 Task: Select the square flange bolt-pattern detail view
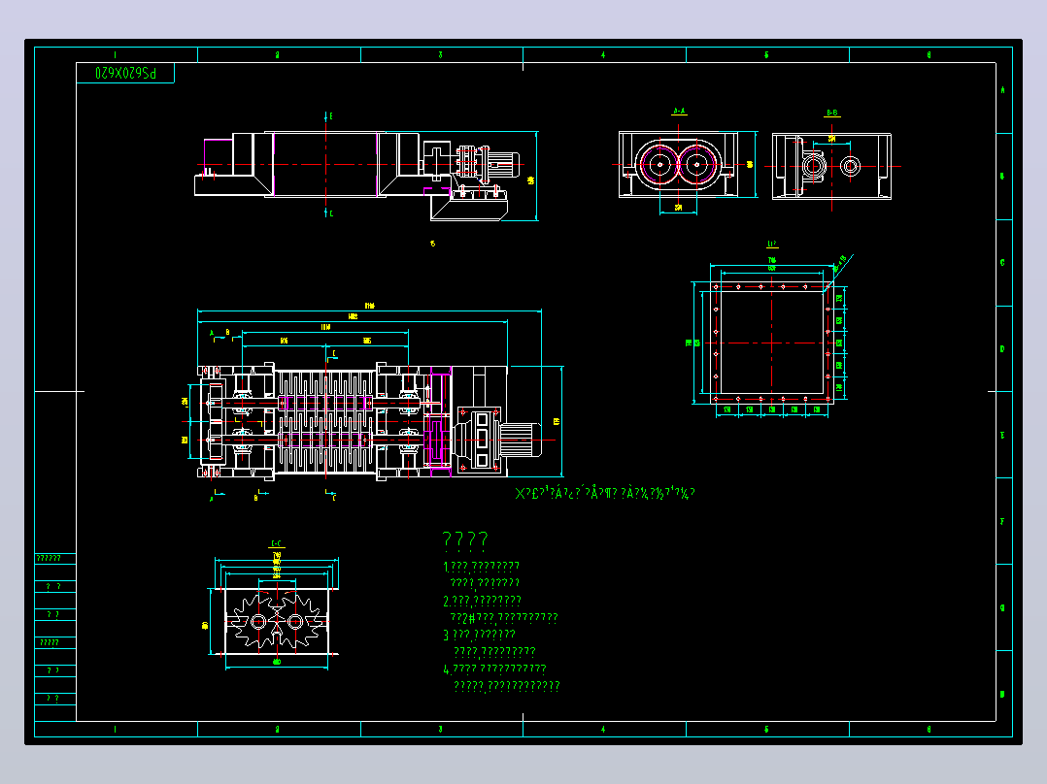771,343
